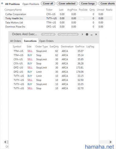Click the Cover longs button
This screenshot has height=149, width=116.
tap(88, 4)
